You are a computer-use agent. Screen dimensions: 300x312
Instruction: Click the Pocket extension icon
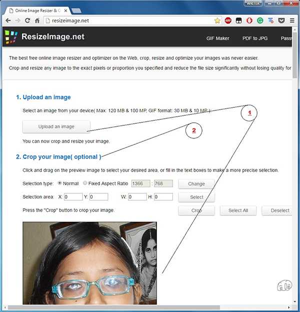point(281,20)
